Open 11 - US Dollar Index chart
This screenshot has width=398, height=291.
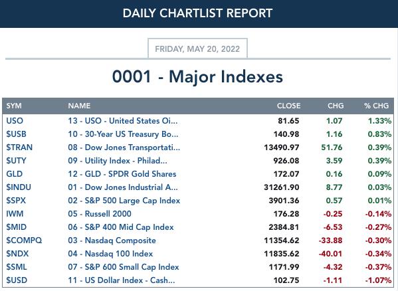(x=122, y=280)
